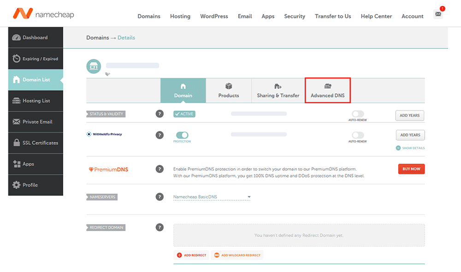461x272 pixels.
Task: Open the WordPress top menu
Action: coord(214,16)
